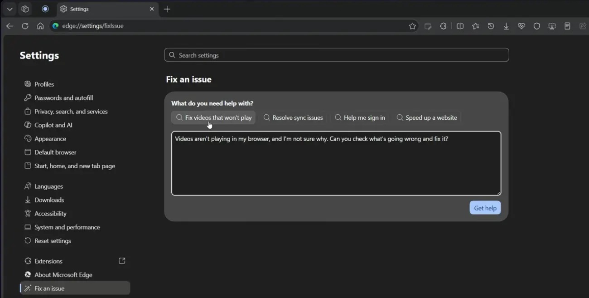Click the external link icon beside Extensions
Viewport: 589px width, 298px height.
122,261
